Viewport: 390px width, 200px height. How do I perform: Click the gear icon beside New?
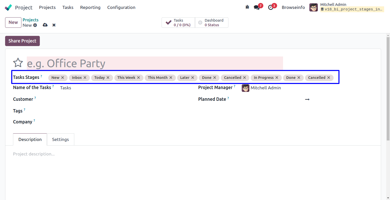[x=35, y=25]
